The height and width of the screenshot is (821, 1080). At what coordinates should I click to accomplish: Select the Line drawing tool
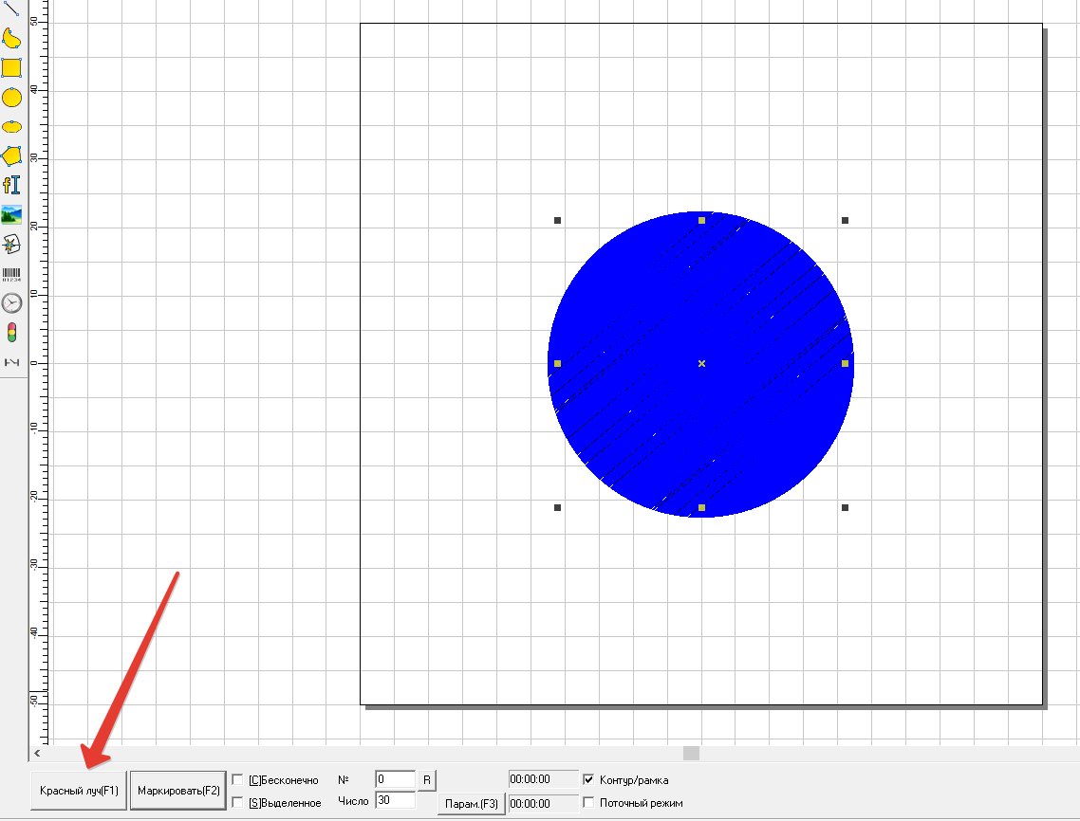[x=11, y=9]
